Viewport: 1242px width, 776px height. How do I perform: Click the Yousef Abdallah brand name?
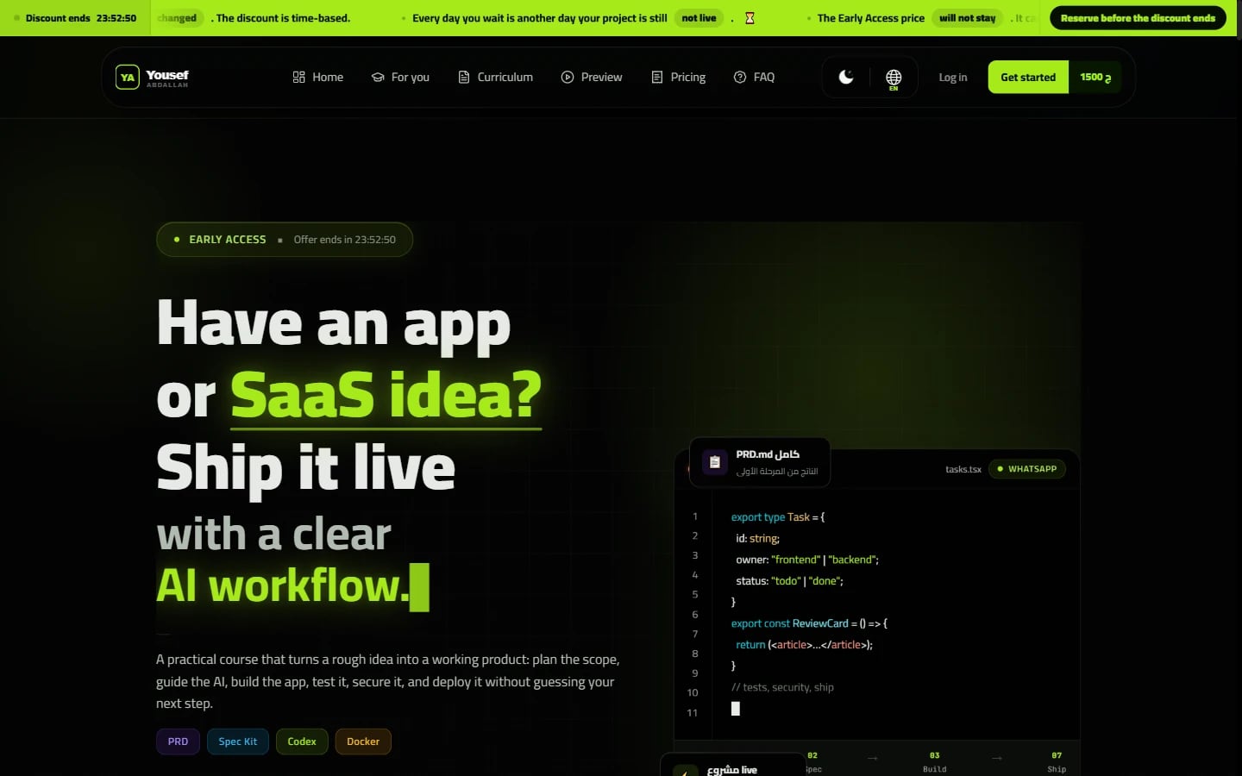tap(167, 77)
